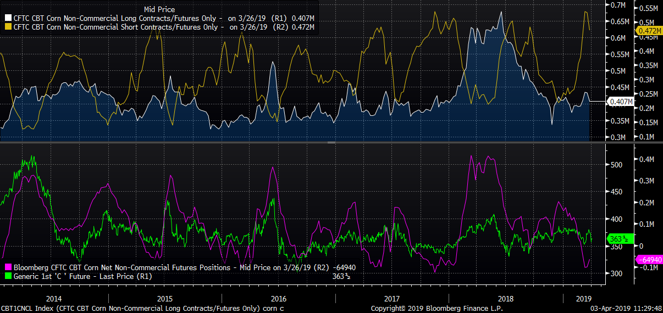
Task: Click the 2019 year label on time axis
Action: [583, 299]
